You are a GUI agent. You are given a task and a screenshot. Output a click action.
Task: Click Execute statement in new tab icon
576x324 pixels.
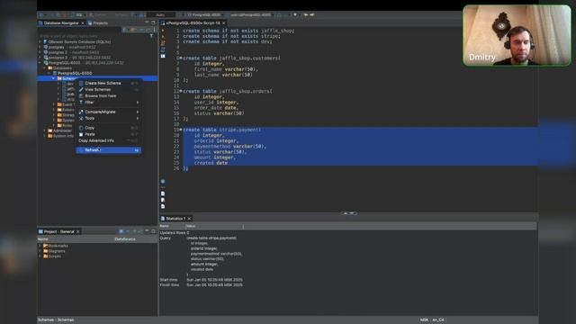coord(163,37)
